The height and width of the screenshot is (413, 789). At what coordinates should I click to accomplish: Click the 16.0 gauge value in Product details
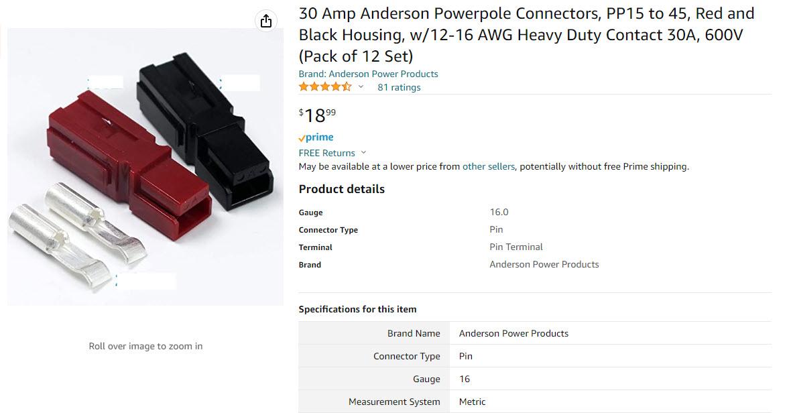pyautogui.click(x=499, y=212)
